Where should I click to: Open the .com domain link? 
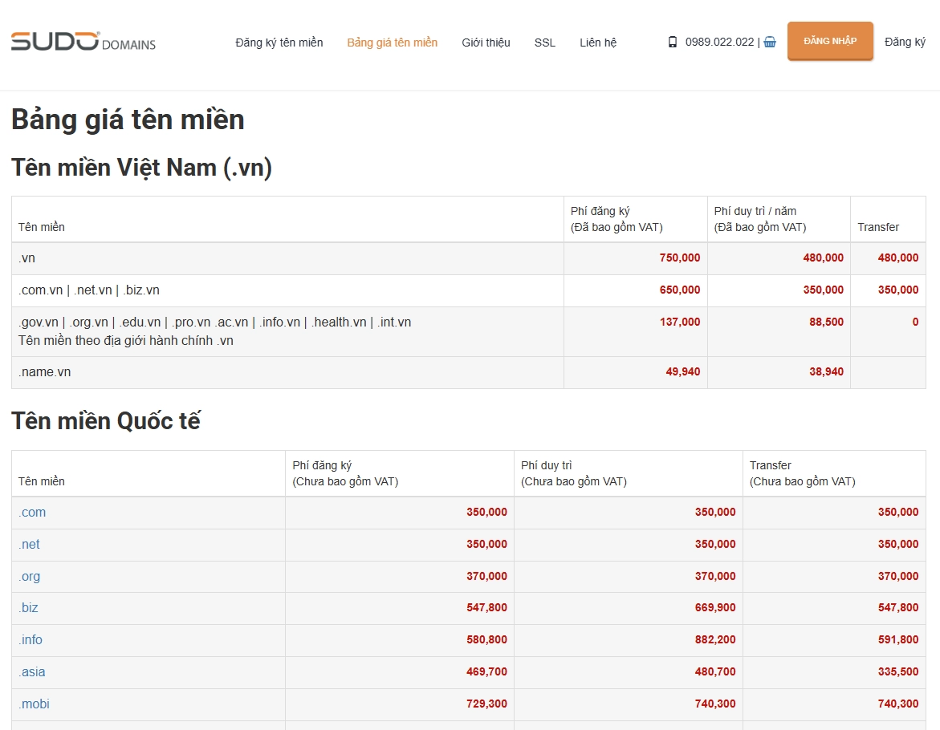32,513
